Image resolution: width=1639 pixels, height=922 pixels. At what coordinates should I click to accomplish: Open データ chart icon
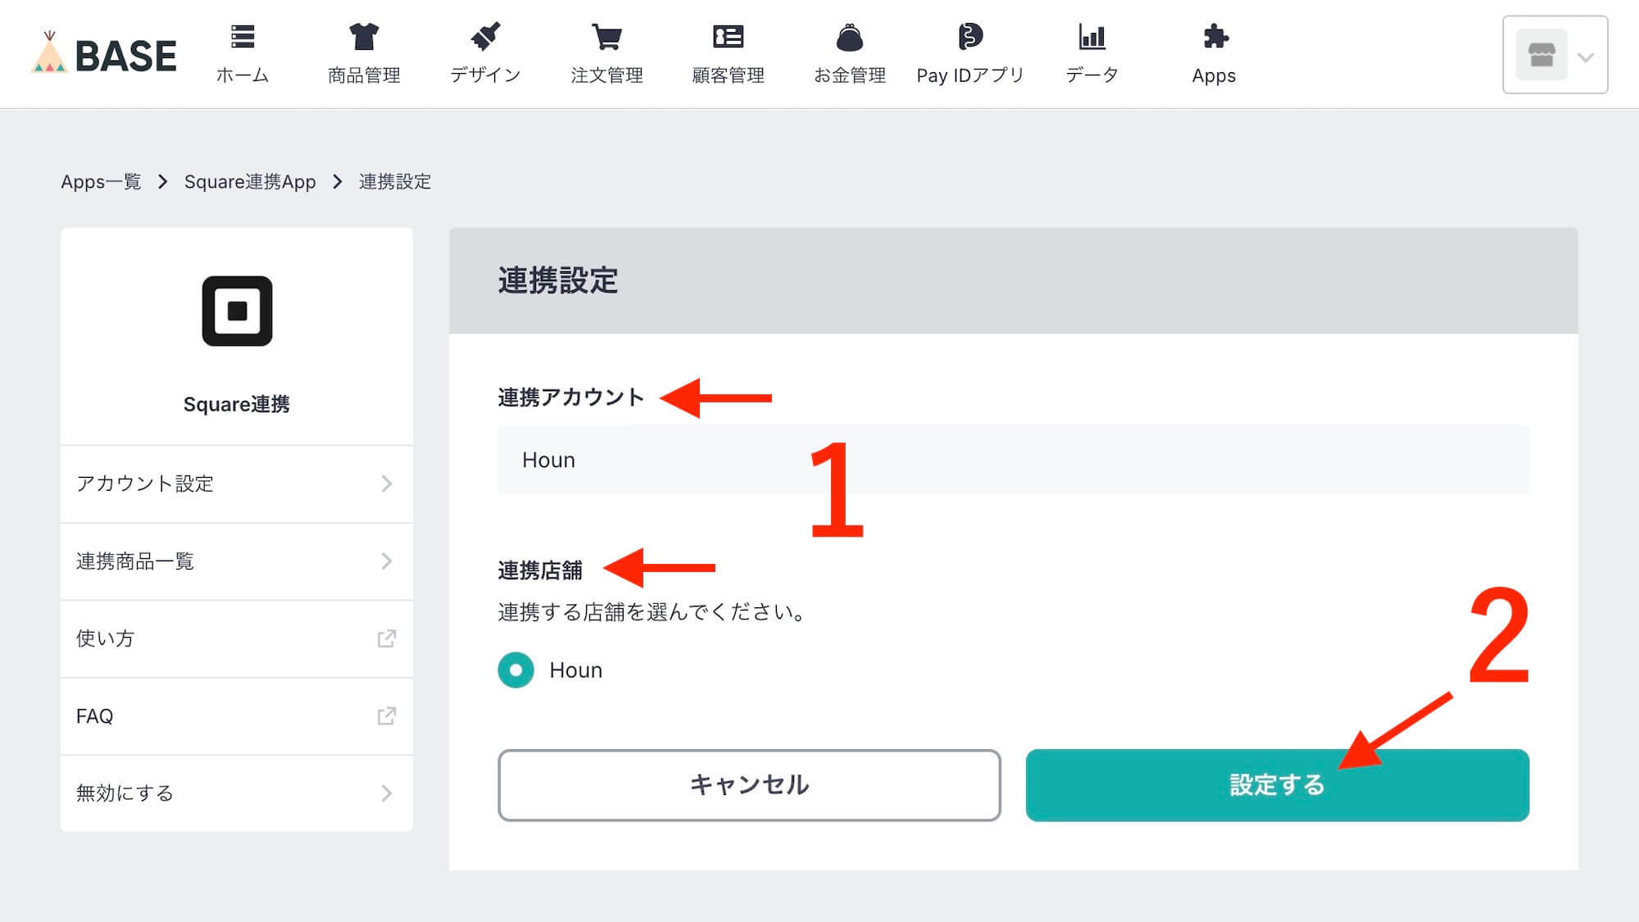click(1092, 37)
